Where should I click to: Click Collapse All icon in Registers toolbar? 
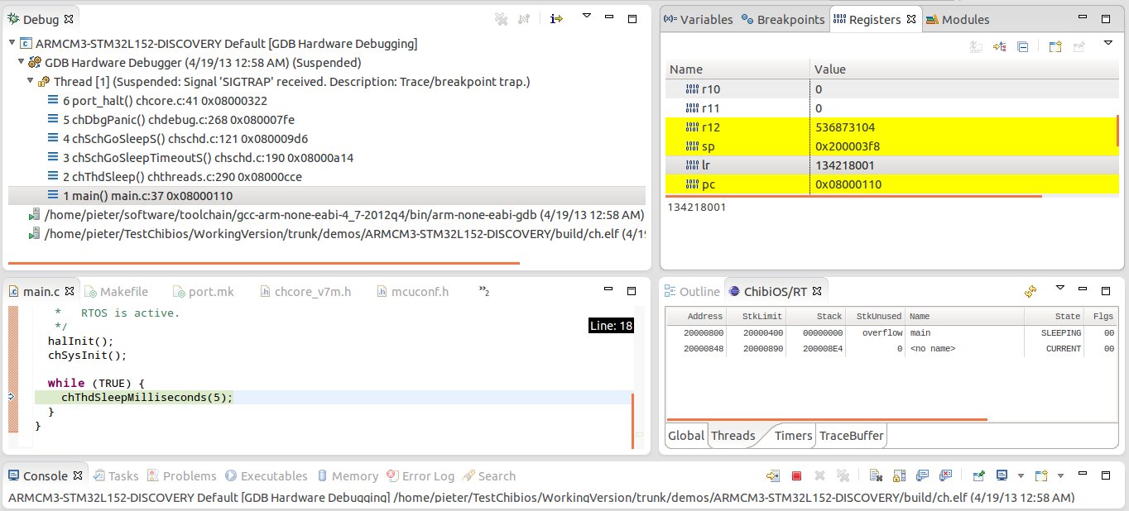point(1023,47)
